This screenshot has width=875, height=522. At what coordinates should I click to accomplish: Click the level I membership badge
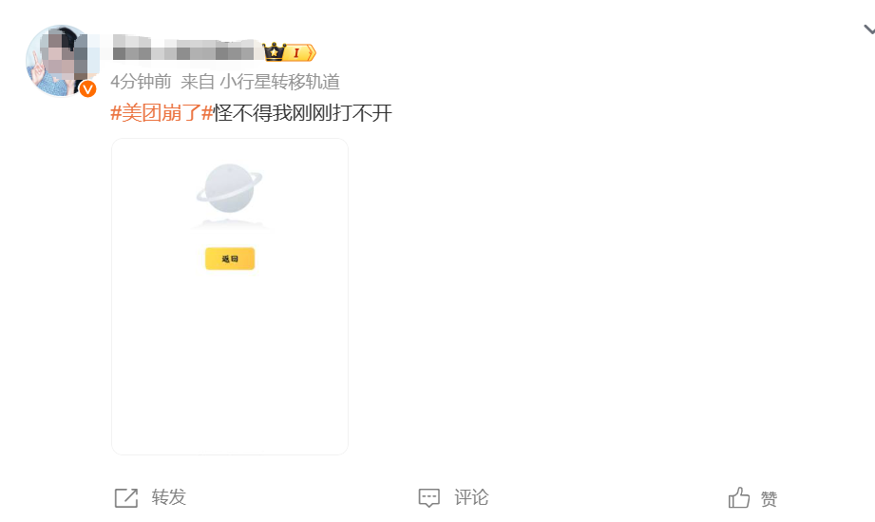coord(300,52)
